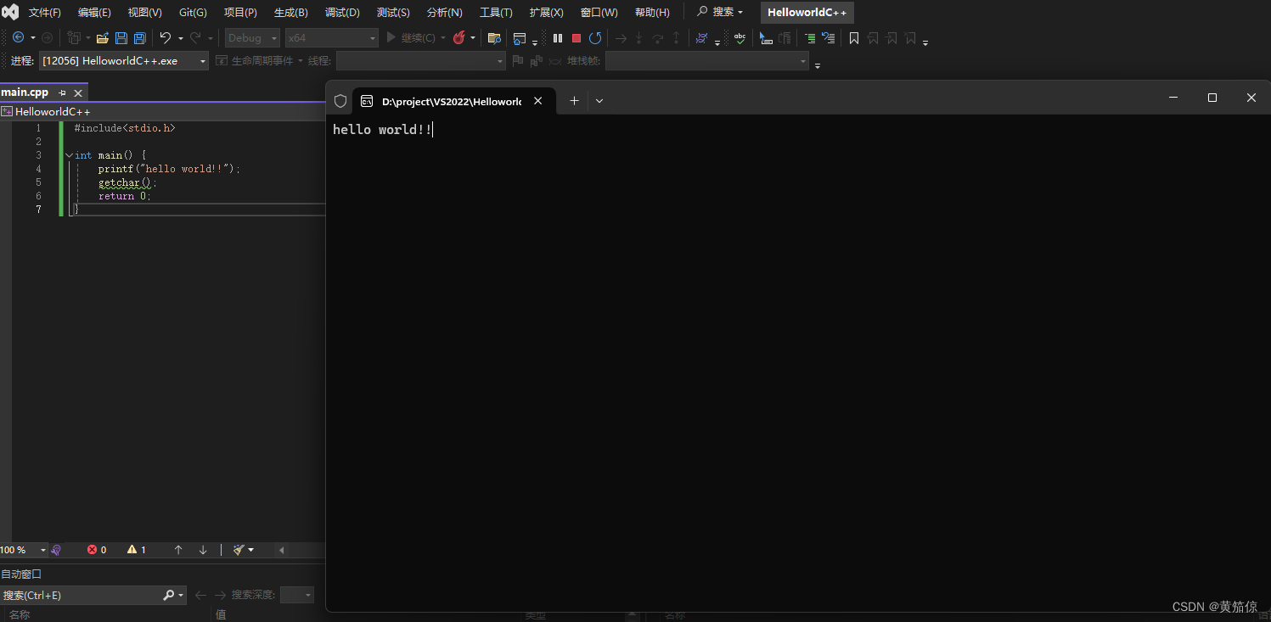Trigger Hot Reload with the flame icon
The image size is (1271, 622).
click(460, 38)
